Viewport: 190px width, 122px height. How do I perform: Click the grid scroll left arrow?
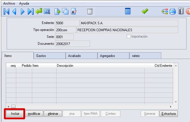click(x=8, y=107)
